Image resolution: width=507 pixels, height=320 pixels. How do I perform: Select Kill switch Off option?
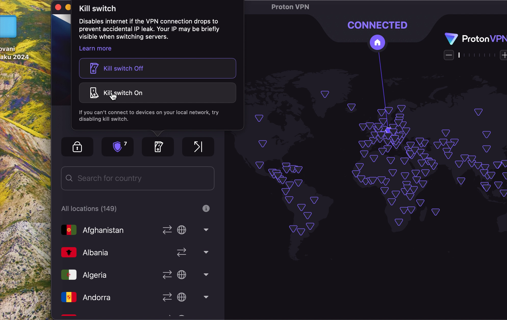point(158,68)
